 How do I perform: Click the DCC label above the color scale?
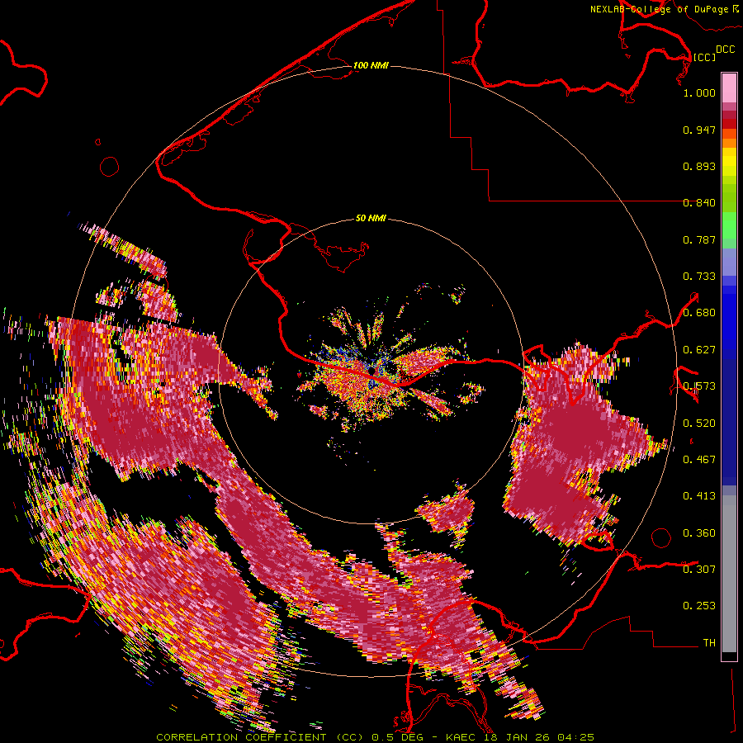tap(726, 50)
